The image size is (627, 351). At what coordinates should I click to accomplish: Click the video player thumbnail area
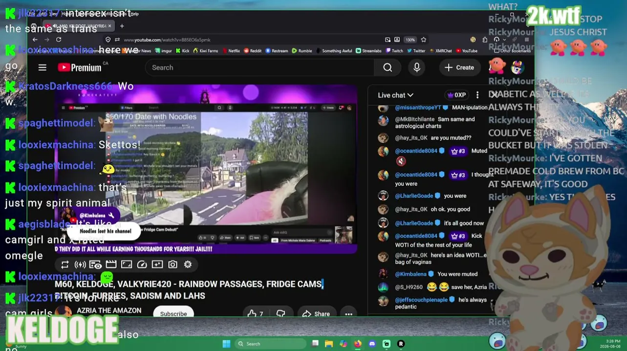tap(206, 170)
